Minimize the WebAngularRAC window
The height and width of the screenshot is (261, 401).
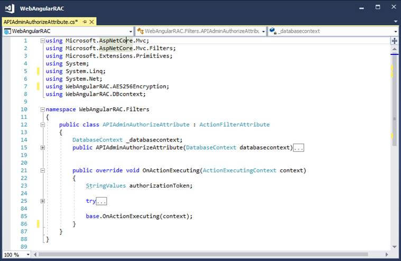point(361,8)
